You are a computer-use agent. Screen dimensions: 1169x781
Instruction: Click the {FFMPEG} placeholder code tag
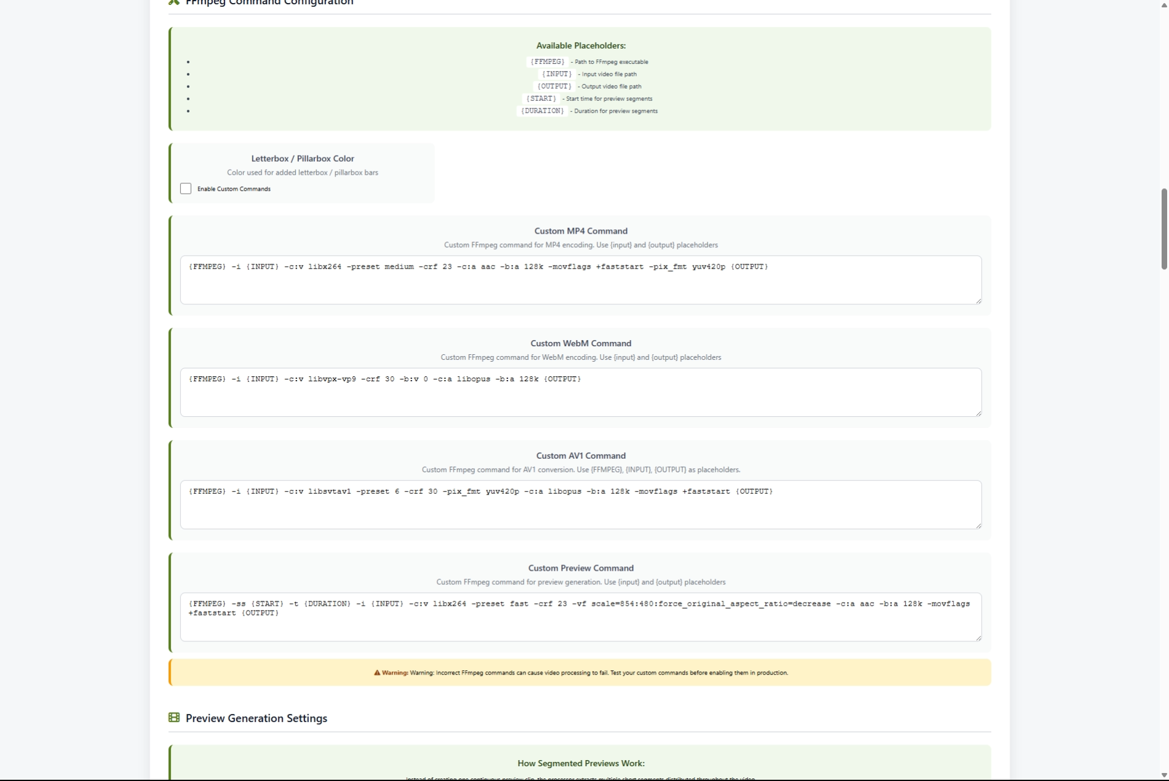coord(547,61)
